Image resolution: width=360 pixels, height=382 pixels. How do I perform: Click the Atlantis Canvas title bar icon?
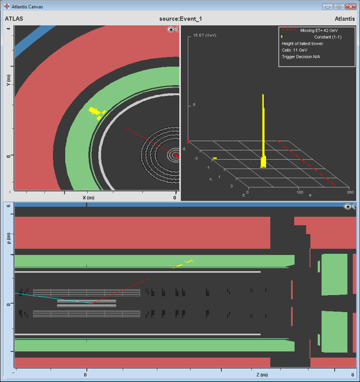[6, 6]
